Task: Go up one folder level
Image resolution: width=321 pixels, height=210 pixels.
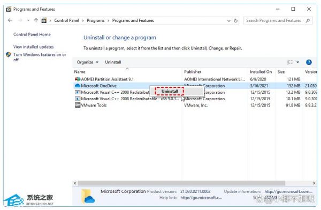Action: pos(36,20)
